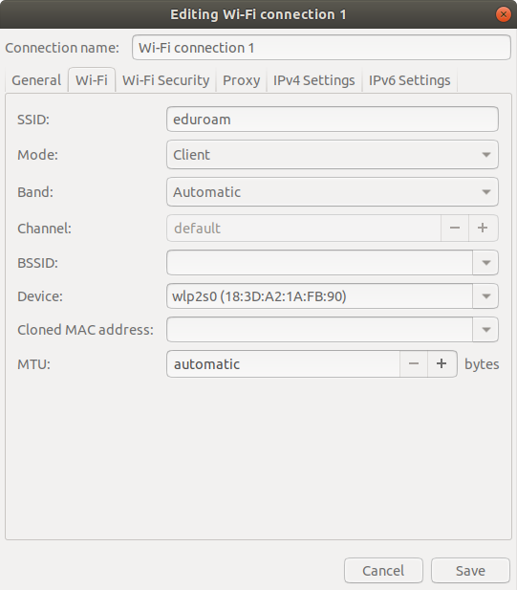
Task: Open the IPv6 Settings tab
Action: point(409,80)
